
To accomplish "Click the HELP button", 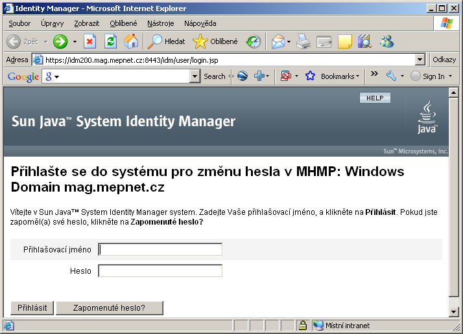I will tap(375, 98).
